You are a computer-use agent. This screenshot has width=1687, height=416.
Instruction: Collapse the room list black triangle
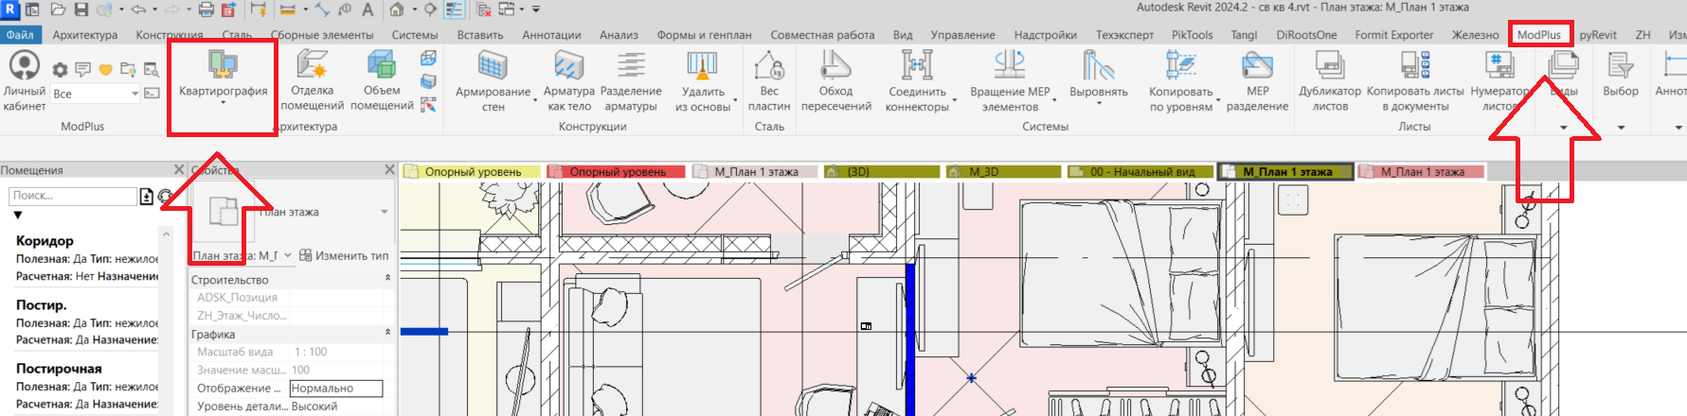(x=17, y=216)
